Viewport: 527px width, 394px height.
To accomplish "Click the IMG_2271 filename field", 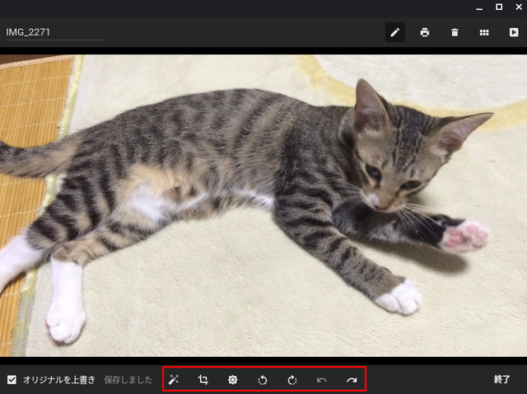I will [55, 32].
